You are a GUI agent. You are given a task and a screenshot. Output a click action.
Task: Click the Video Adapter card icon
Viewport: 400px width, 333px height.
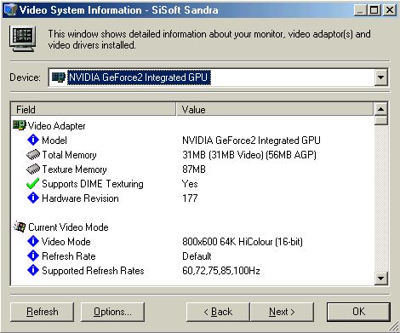20,125
